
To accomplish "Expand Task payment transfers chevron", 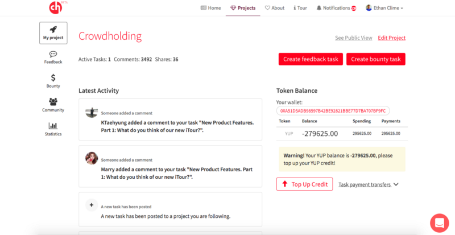I will pos(396,184).
